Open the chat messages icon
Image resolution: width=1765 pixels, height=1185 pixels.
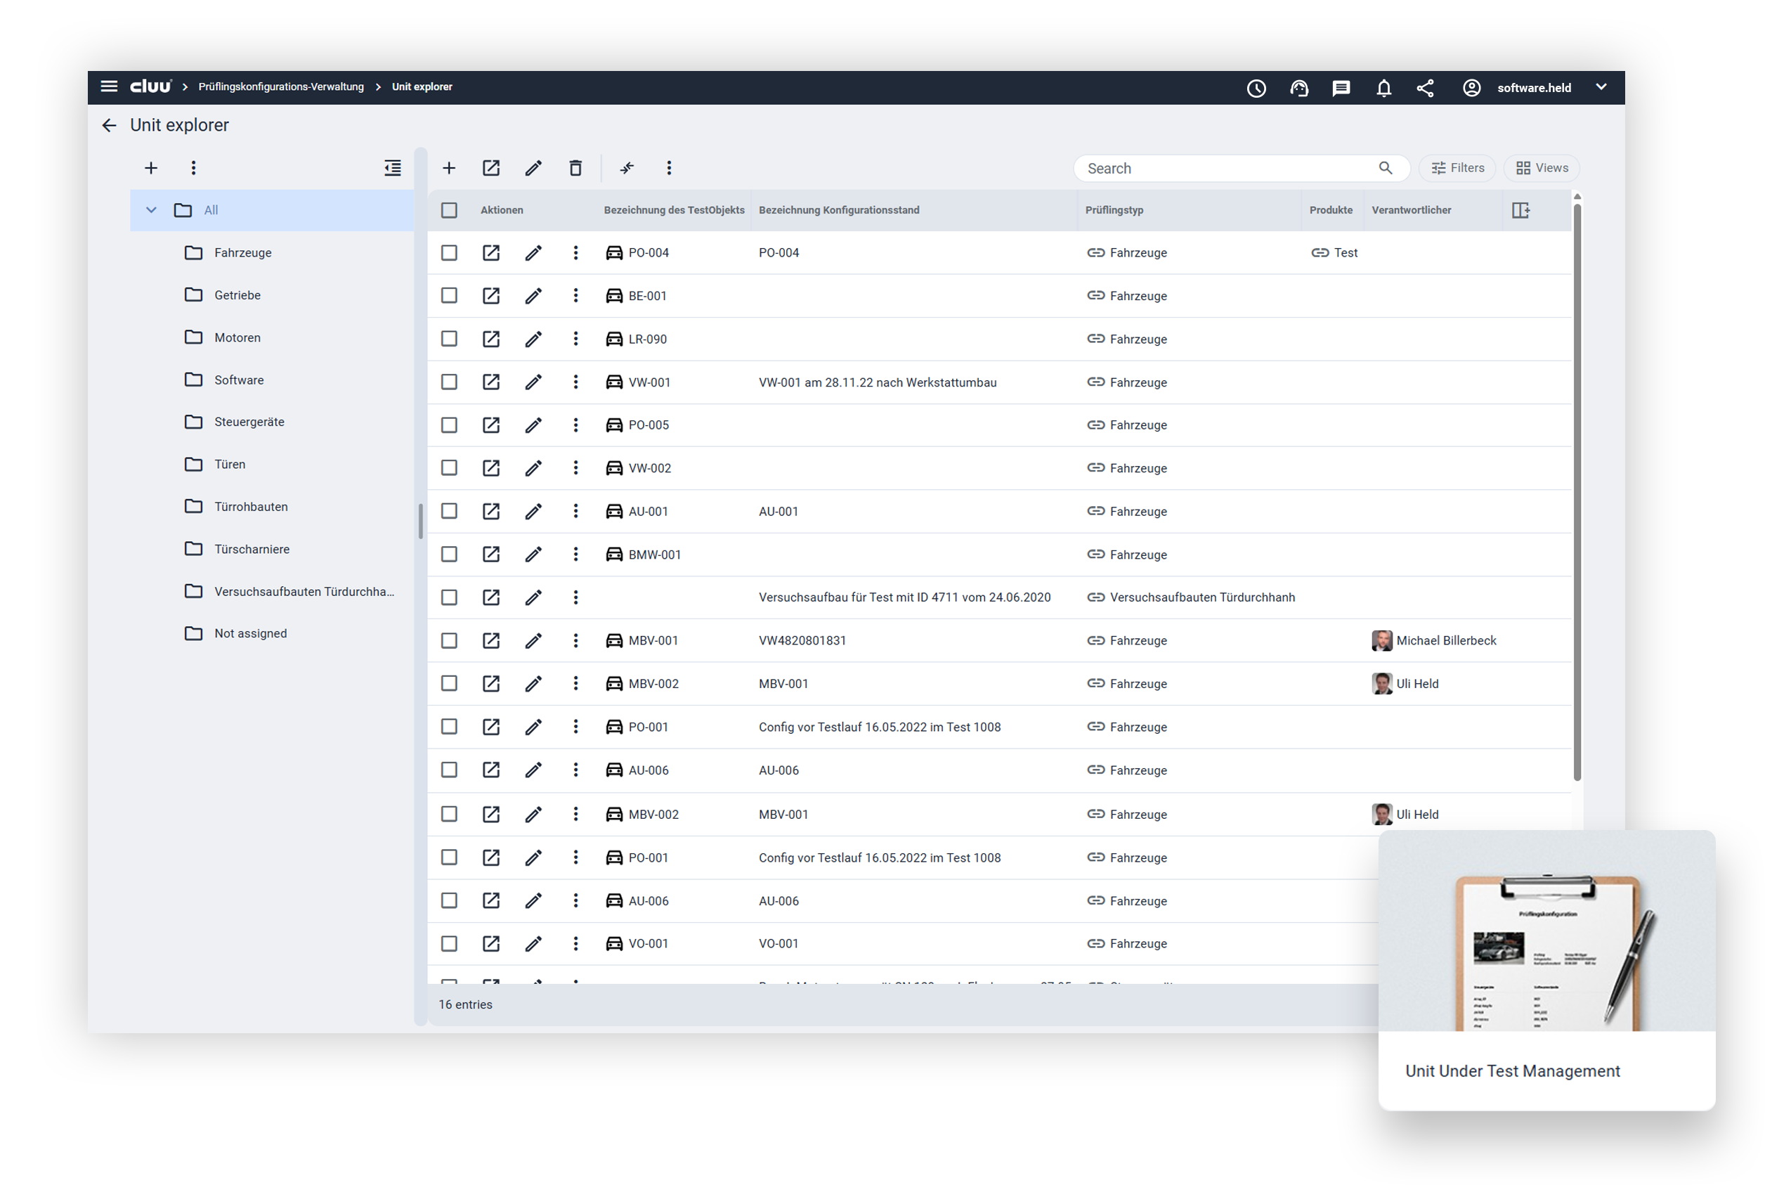1341,88
